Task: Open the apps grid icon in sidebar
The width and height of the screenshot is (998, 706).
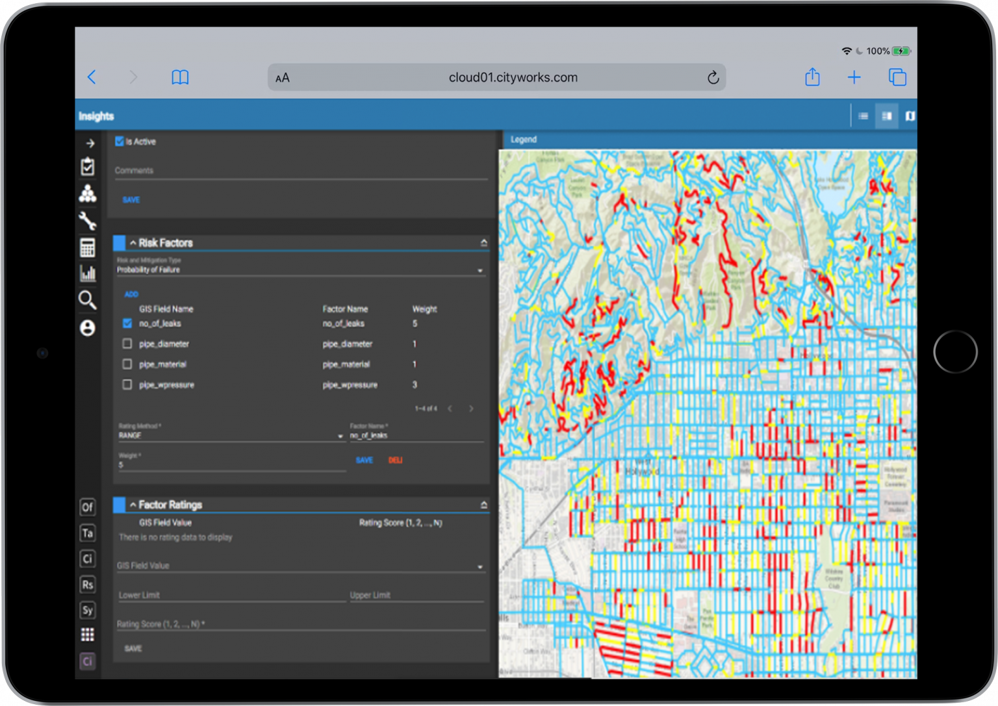Action: (88, 635)
